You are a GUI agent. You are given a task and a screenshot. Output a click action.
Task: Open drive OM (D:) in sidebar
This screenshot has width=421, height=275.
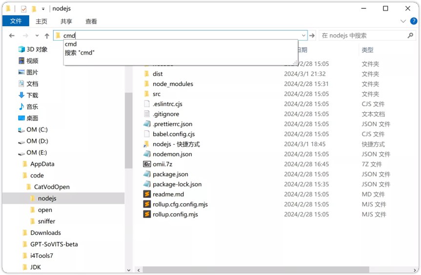33,141
